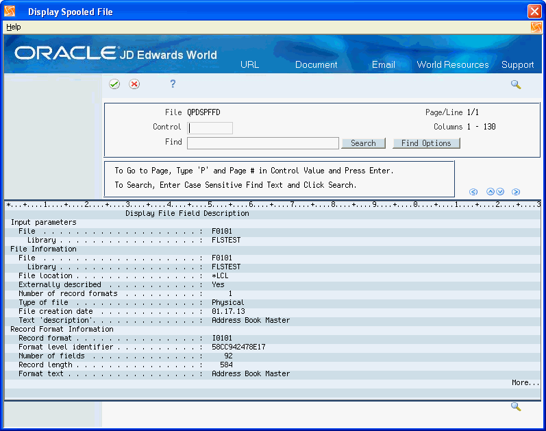Select the File location *LCL value

pyautogui.click(x=220, y=275)
